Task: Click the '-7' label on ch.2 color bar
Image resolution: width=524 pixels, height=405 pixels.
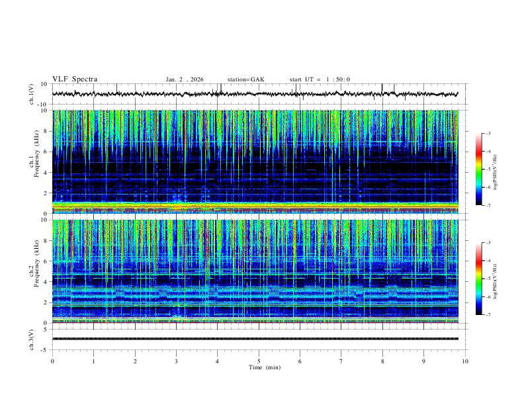Action: 488,314
